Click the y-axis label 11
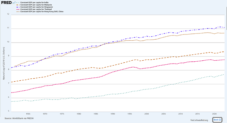 click(8, 28)
